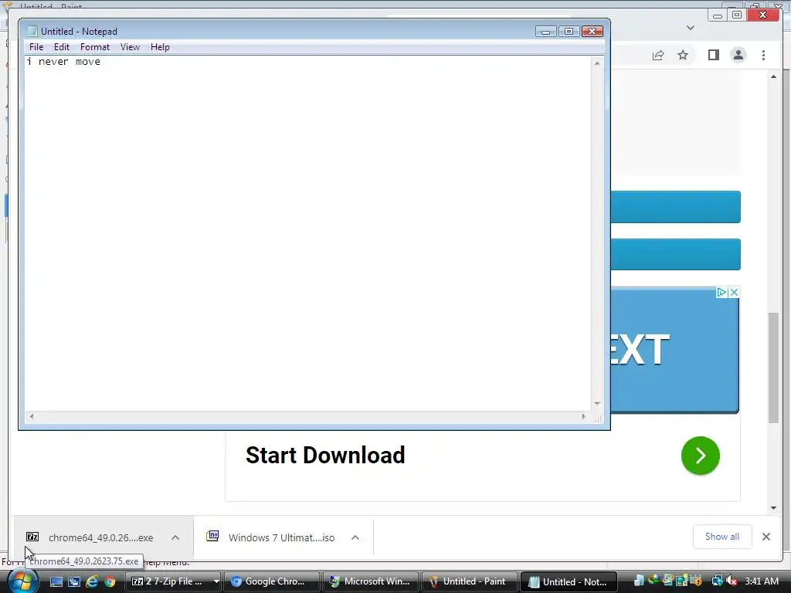Click Notepad vertical scrollbar up arrow

[597, 63]
